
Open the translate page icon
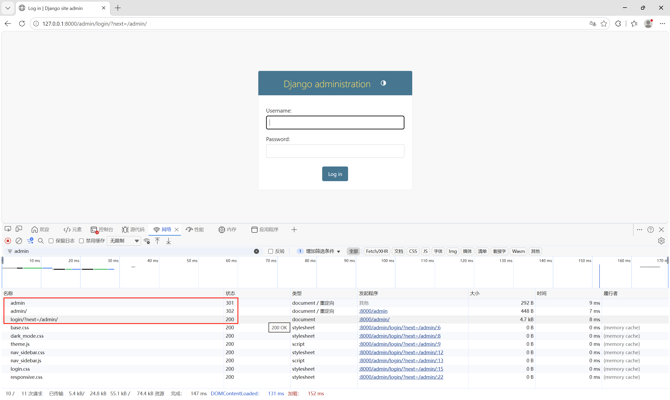click(593, 24)
